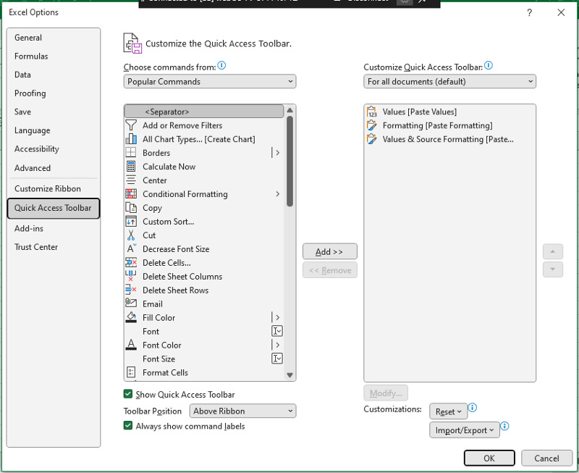Confirm with the OK button
Viewport: 579px width, 473px height.
click(489, 459)
